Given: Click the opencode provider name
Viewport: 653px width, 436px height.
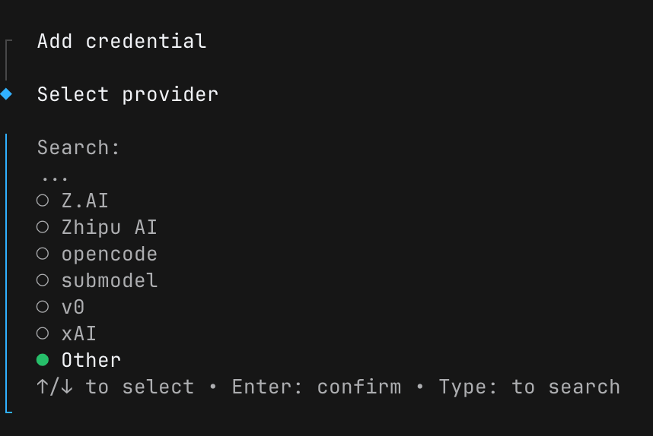Looking at the screenshot, I should click(110, 254).
